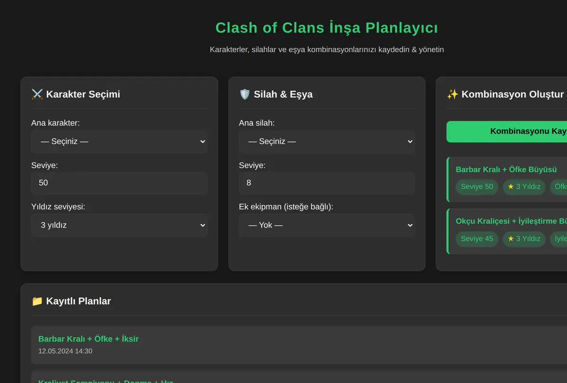Open the Yıldız seviyesi dropdown

pyautogui.click(x=119, y=225)
